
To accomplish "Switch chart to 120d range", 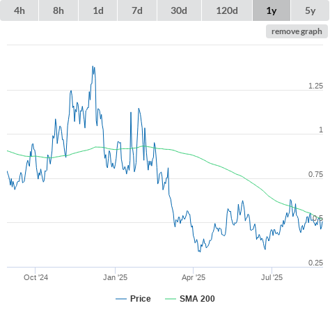I will [x=227, y=10].
